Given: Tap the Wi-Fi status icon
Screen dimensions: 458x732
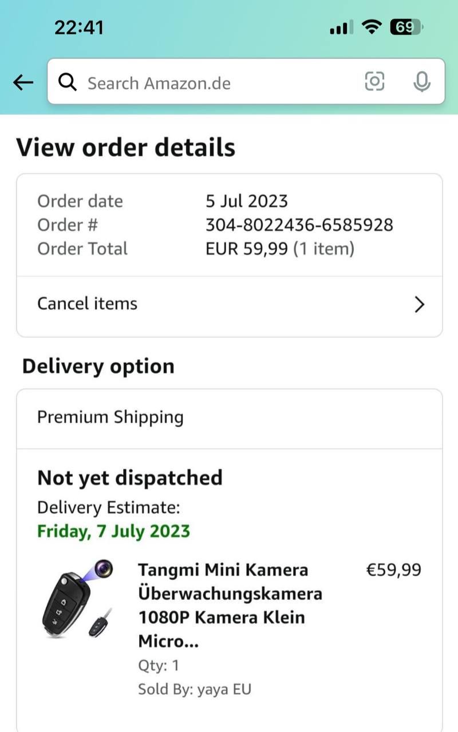Looking at the screenshot, I should click(x=372, y=27).
